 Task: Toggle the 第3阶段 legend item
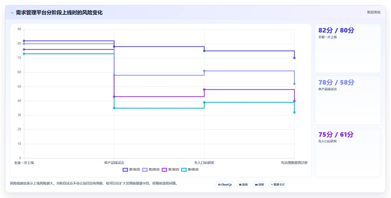(171, 170)
